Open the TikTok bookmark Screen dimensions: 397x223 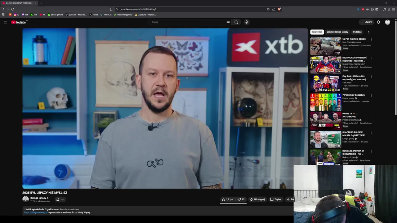(76, 15)
